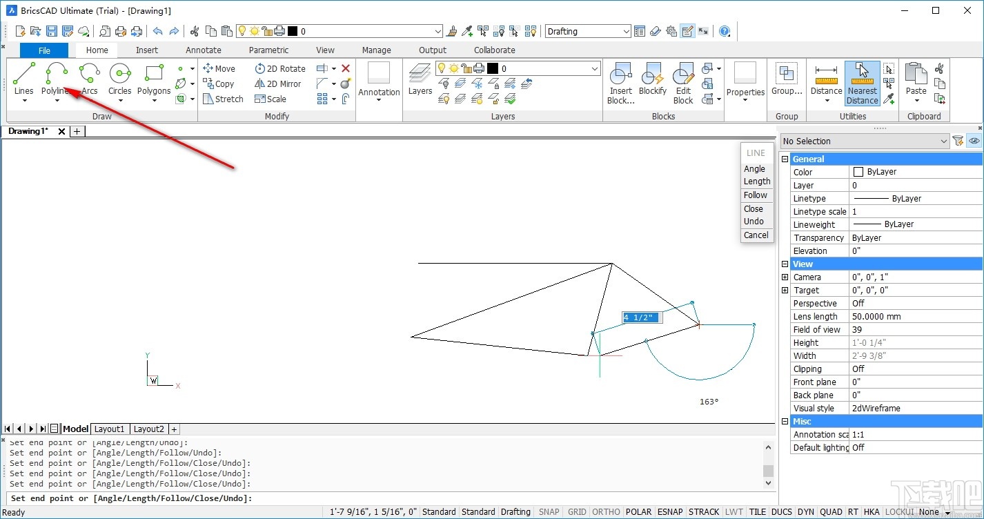Collapse the General section in properties panel
The image size is (984, 519).
(x=785, y=158)
